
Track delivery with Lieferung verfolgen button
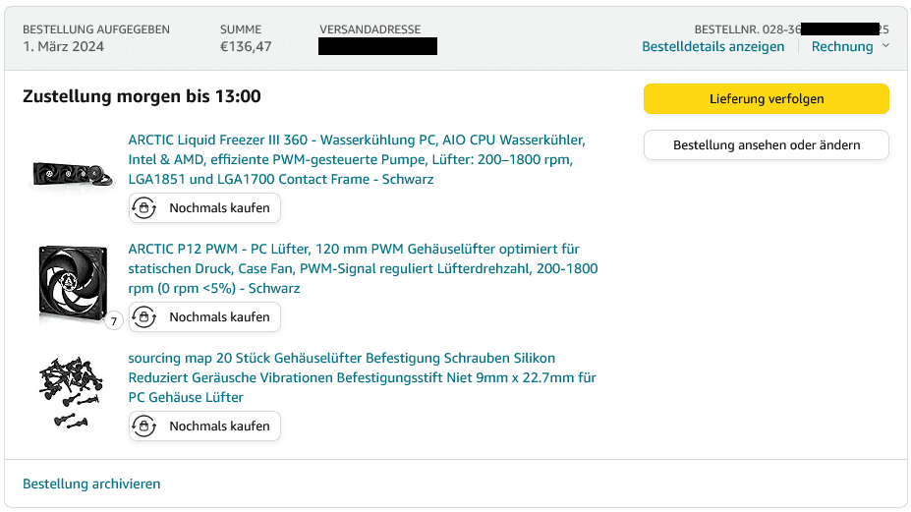(x=767, y=99)
